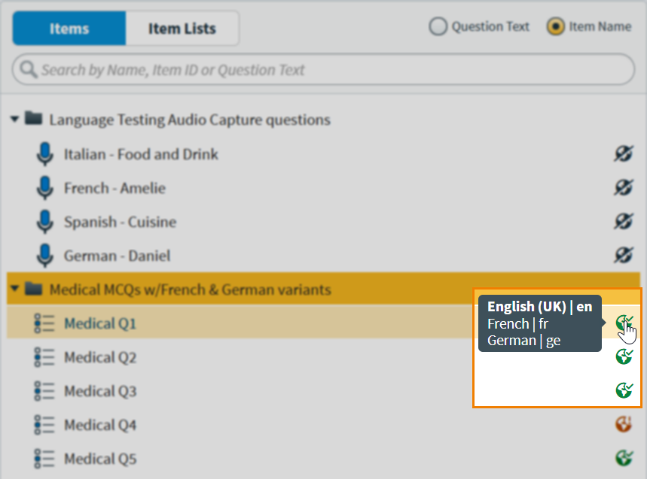Choose French | fr in the language tooltip
The image size is (647, 479).
point(518,324)
